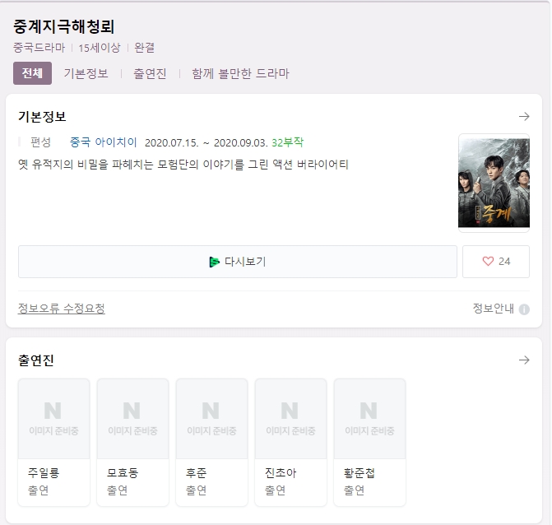The width and height of the screenshot is (552, 525).
Task: Click the 정보안내 info icon
Action: (x=524, y=309)
